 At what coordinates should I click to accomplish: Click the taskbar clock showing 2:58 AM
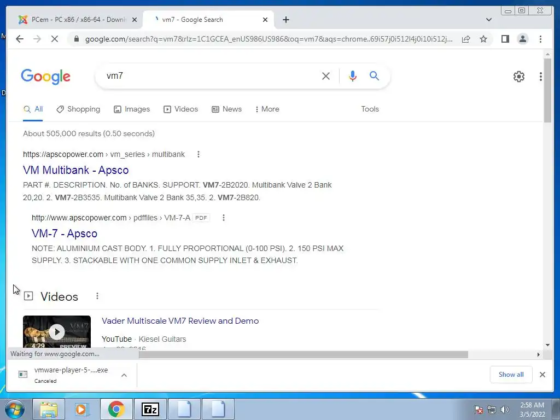point(532,410)
